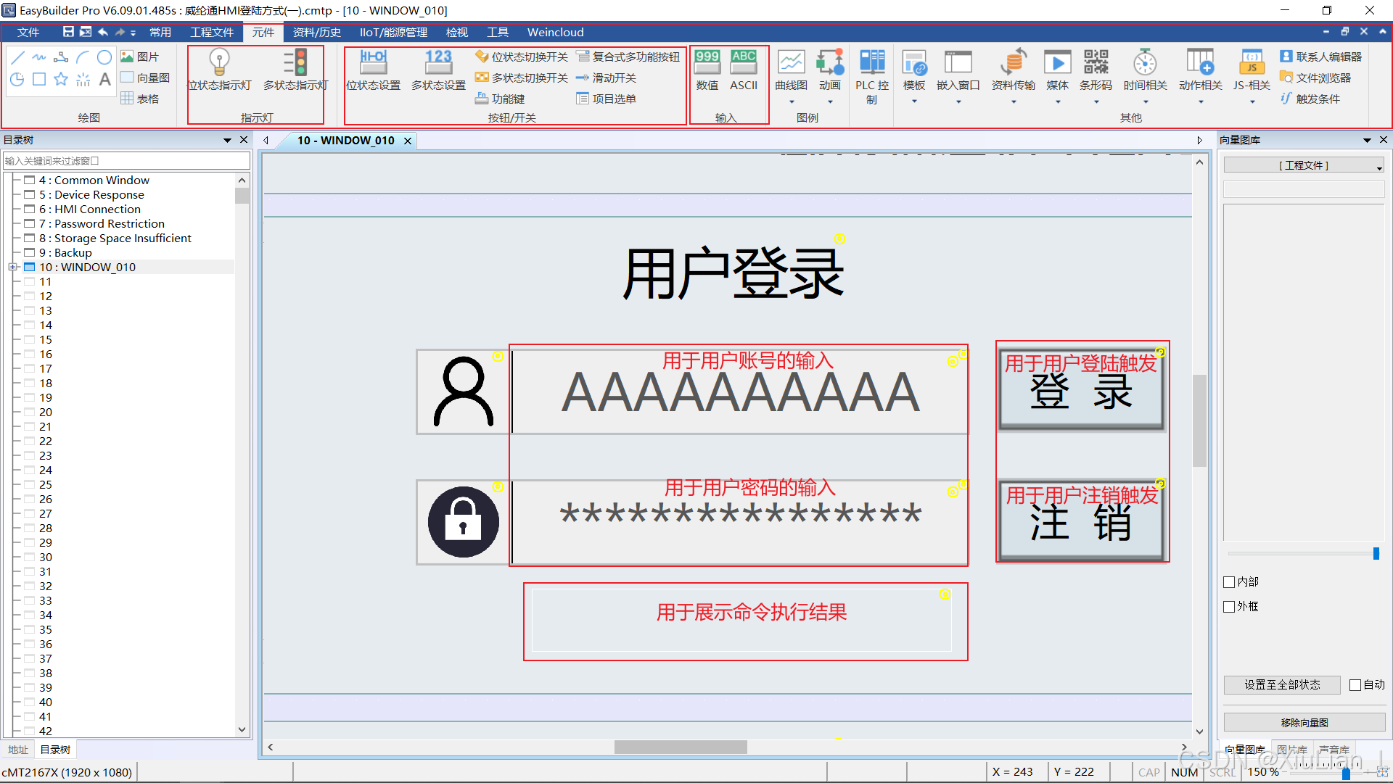Expand the 10 : WINDOW_010 tree node

click(x=12, y=267)
